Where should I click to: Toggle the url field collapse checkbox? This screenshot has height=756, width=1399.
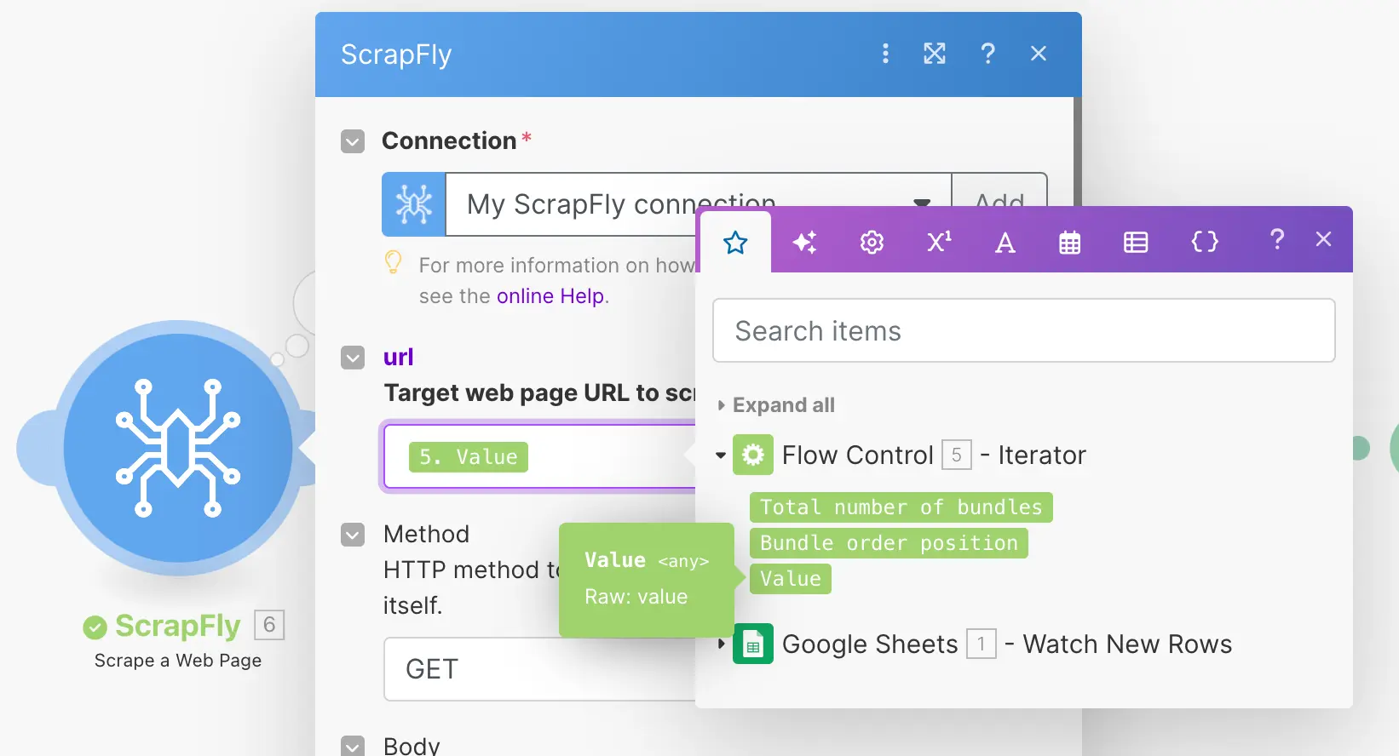(353, 358)
